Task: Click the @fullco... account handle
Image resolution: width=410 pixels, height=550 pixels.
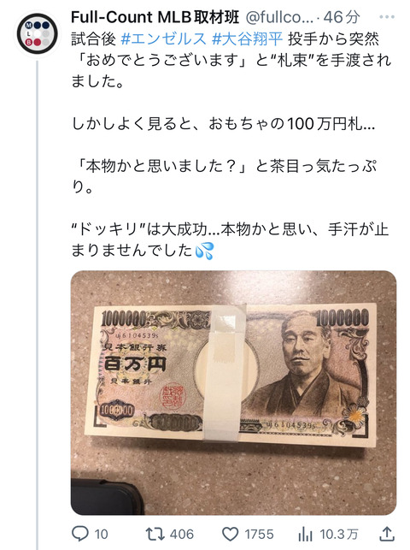Action: (x=279, y=17)
